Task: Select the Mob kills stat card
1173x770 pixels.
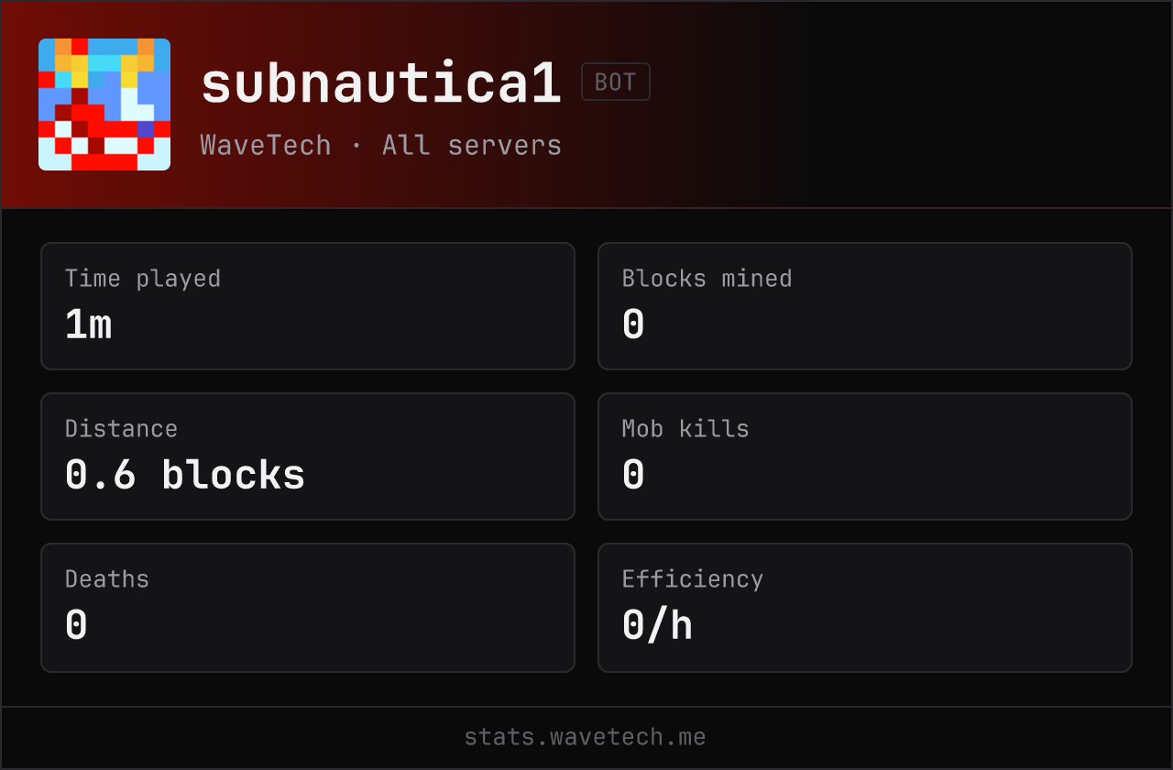Action: pos(865,456)
